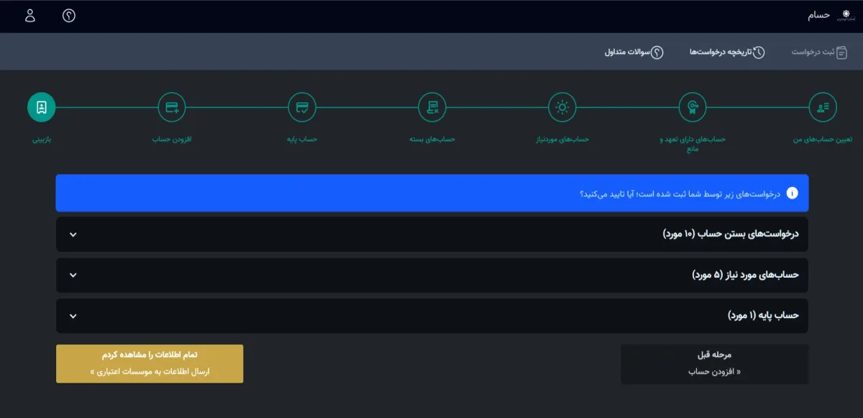
Task: Click the site logo next to حسام
Action: tap(845, 15)
